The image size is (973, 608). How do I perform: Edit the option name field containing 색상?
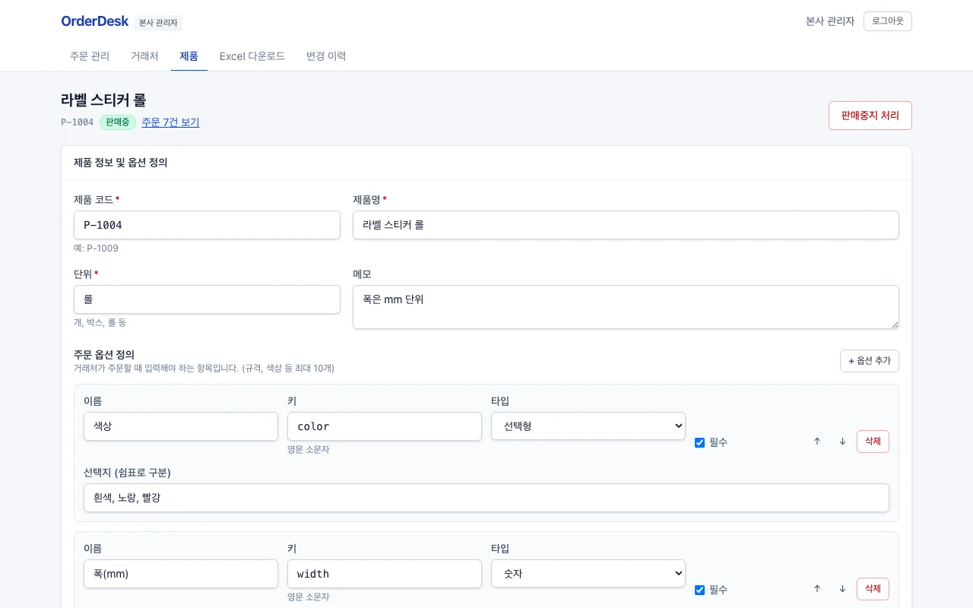[181, 426]
